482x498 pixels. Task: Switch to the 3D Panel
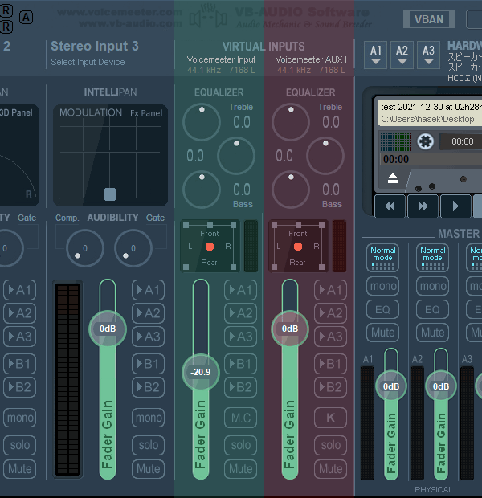click(x=16, y=112)
